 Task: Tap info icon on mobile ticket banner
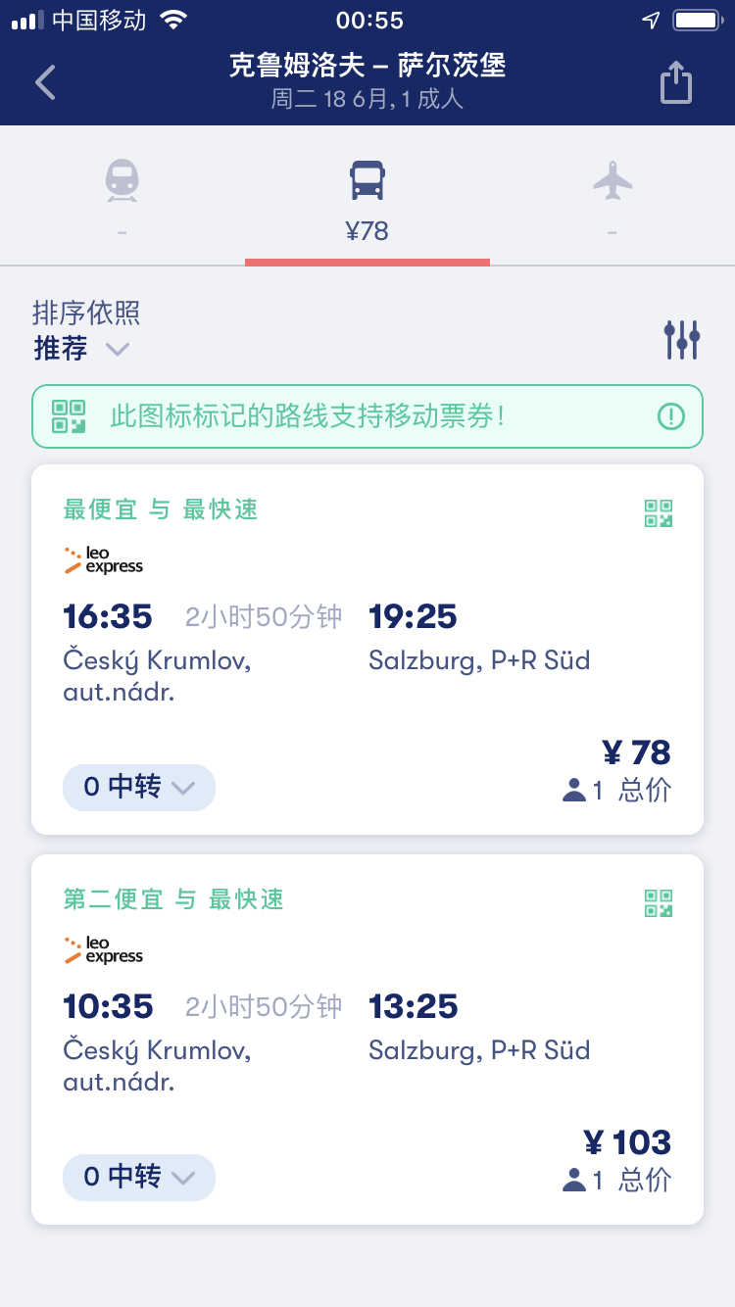[671, 416]
